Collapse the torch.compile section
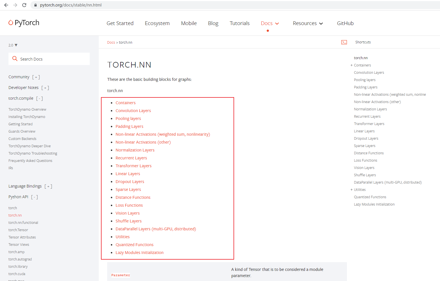The width and height of the screenshot is (440, 281). click(x=39, y=99)
